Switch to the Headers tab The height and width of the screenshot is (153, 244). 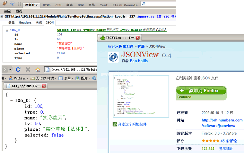click(x=25, y=23)
